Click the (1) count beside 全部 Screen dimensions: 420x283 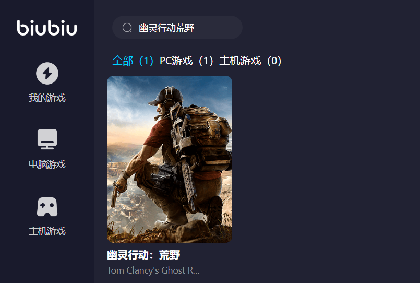click(146, 61)
